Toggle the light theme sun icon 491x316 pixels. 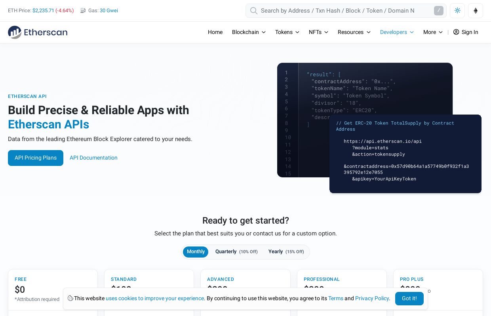point(457,11)
